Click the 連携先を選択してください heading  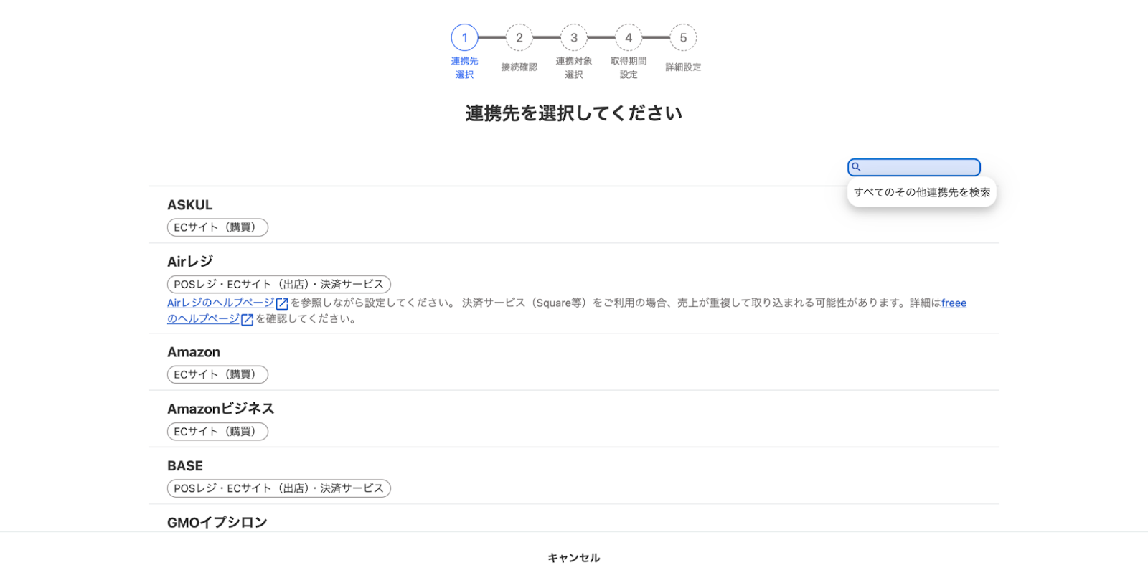(574, 113)
